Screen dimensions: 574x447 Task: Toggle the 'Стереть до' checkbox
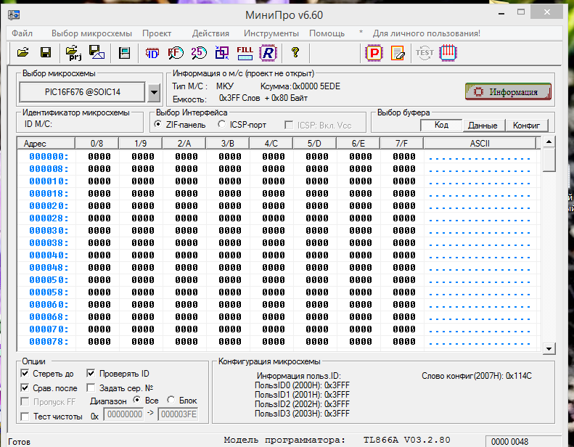tap(25, 374)
